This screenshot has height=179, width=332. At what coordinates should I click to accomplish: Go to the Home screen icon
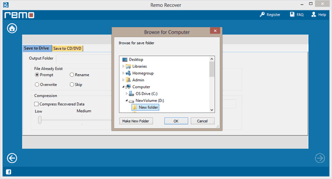pos(12,28)
